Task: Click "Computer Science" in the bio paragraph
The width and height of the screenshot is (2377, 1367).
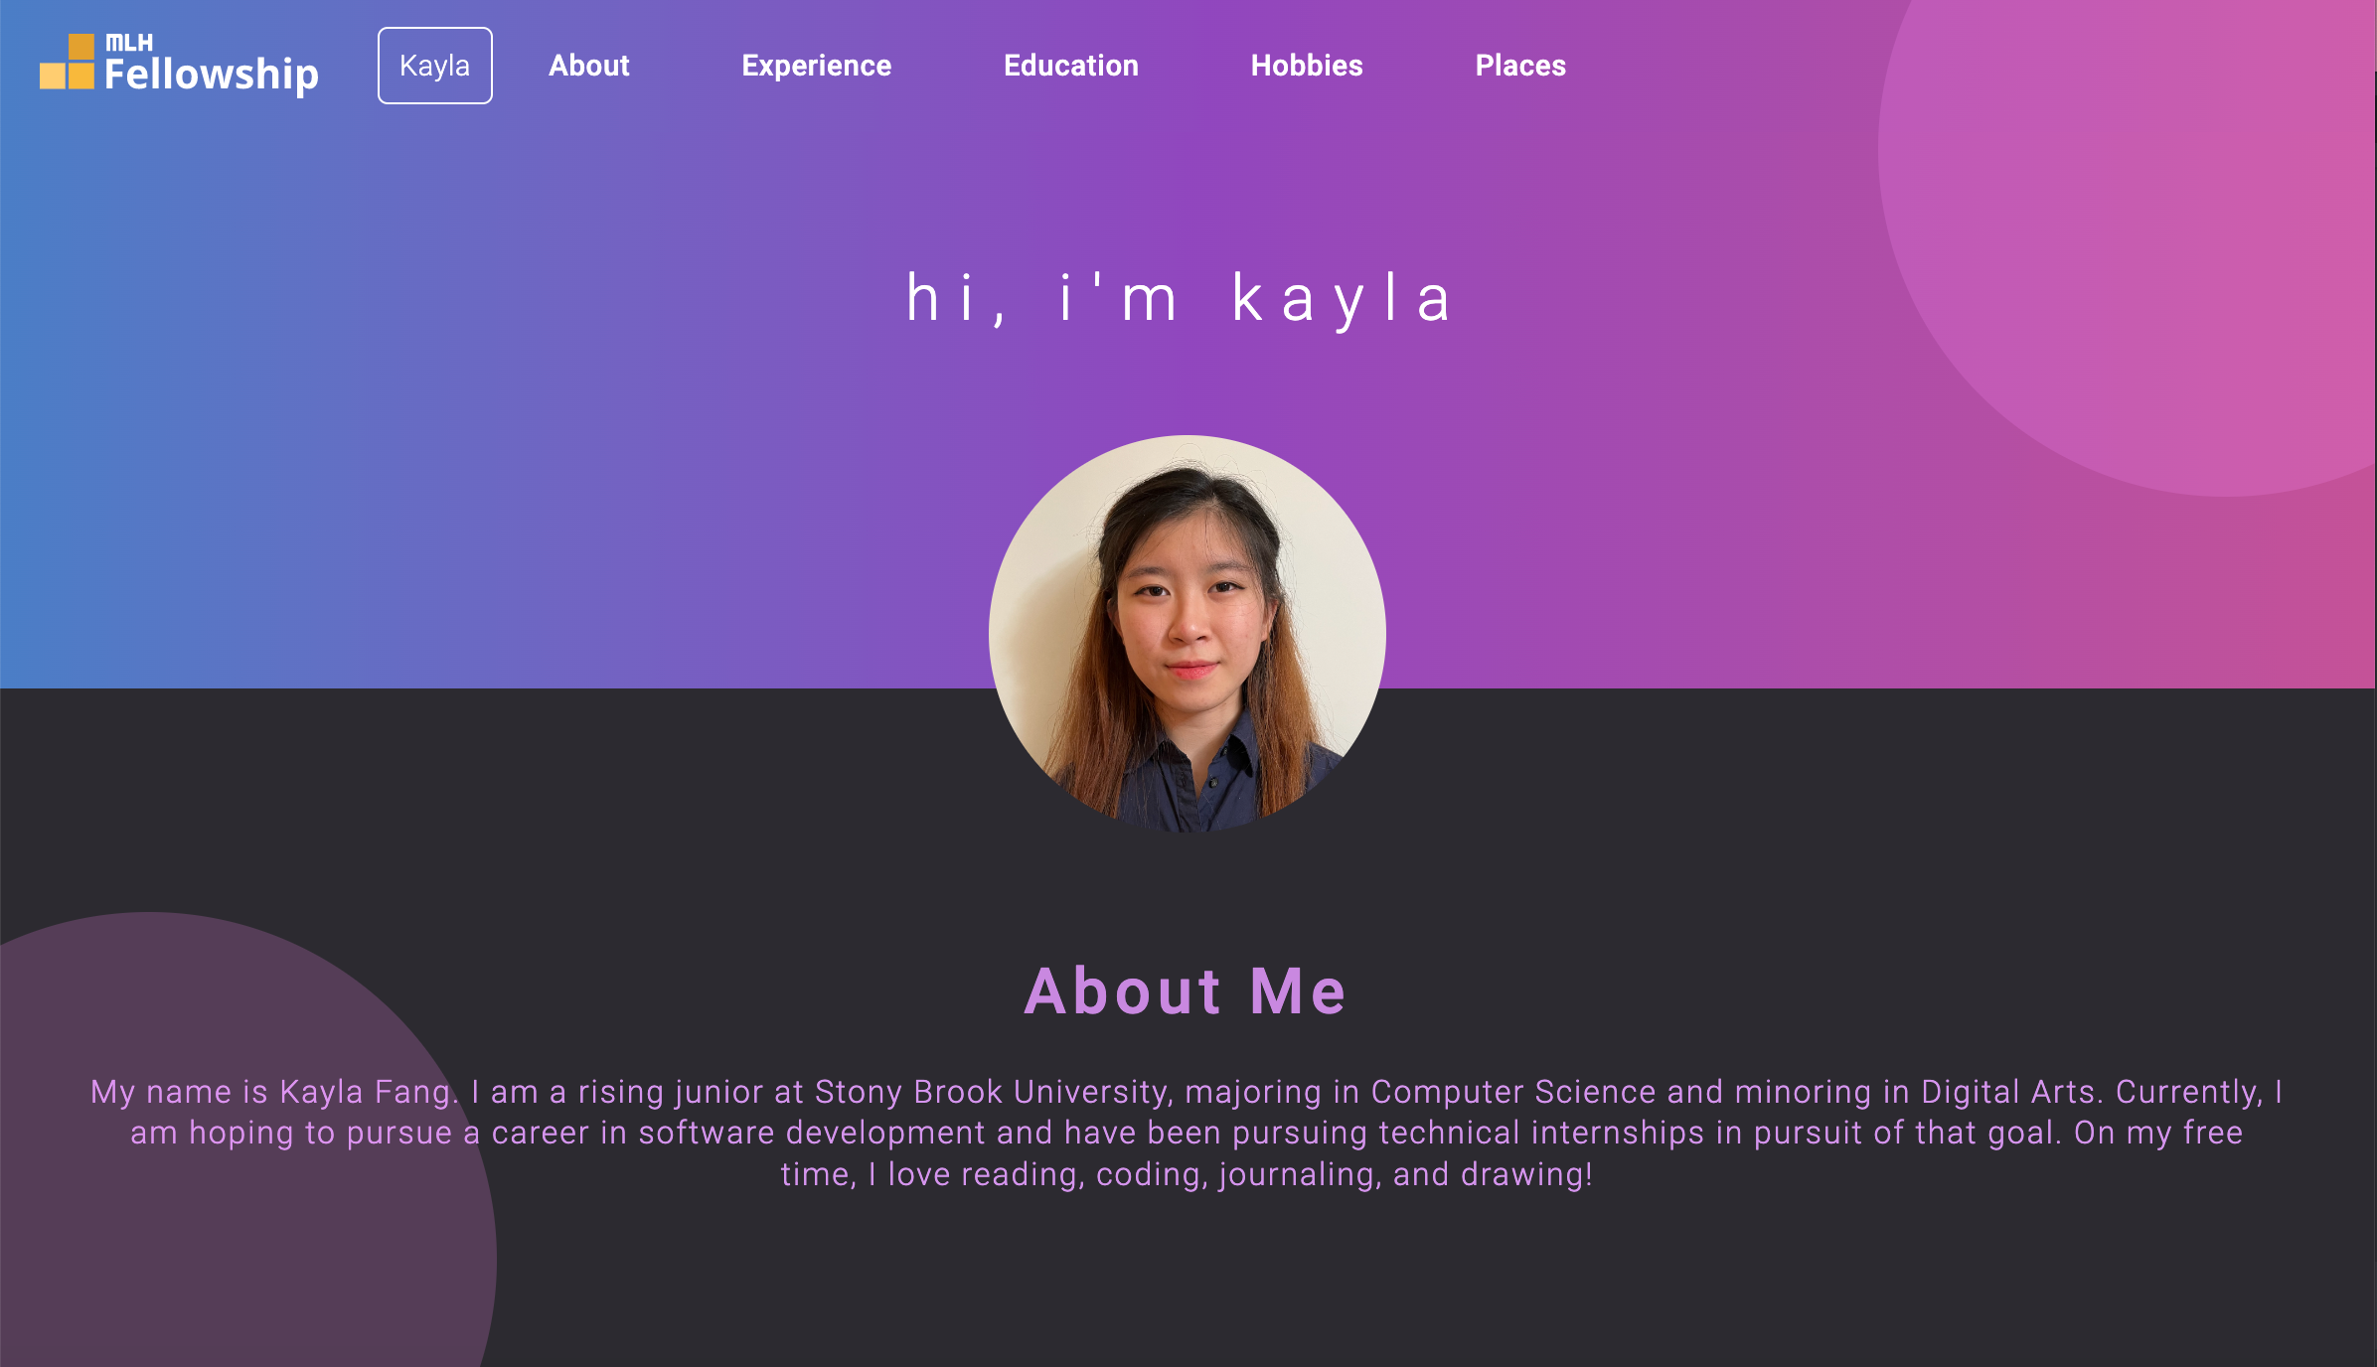Action: tap(1513, 1092)
